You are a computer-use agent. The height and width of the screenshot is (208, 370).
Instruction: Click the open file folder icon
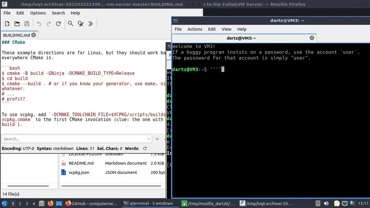pyautogui.click(x=17, y=24)
